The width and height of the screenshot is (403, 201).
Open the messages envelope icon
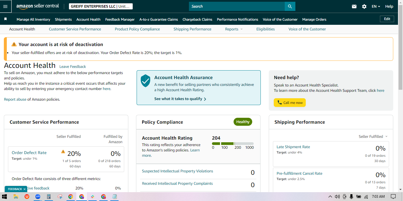coord(354,6)
